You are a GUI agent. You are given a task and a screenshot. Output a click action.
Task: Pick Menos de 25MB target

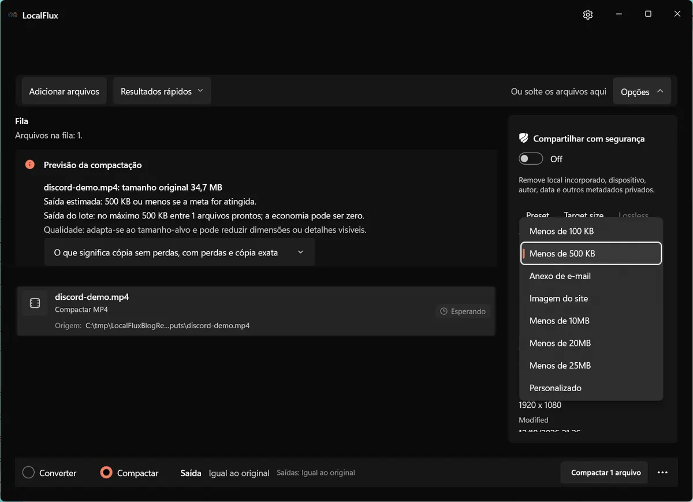click(591, 366)
